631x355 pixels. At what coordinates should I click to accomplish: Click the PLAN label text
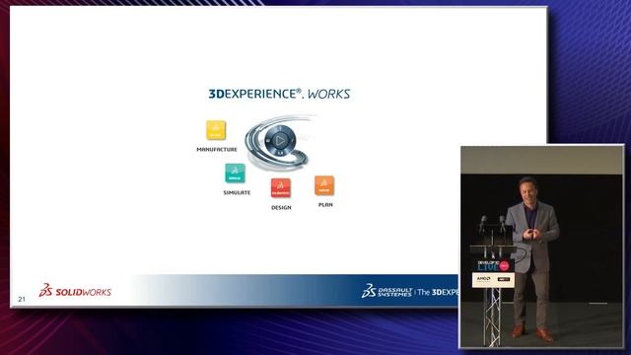pyautogui.click(x=325, y=205)
